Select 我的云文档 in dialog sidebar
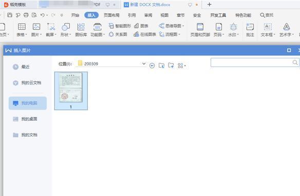 pos(27,83)
